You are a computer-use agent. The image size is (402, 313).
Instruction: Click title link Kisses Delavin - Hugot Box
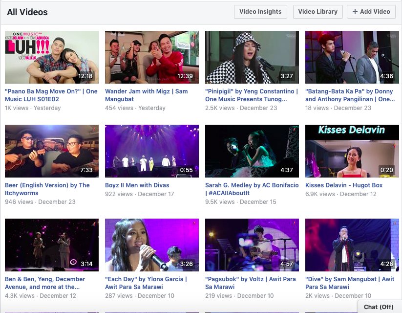(344, 185)
